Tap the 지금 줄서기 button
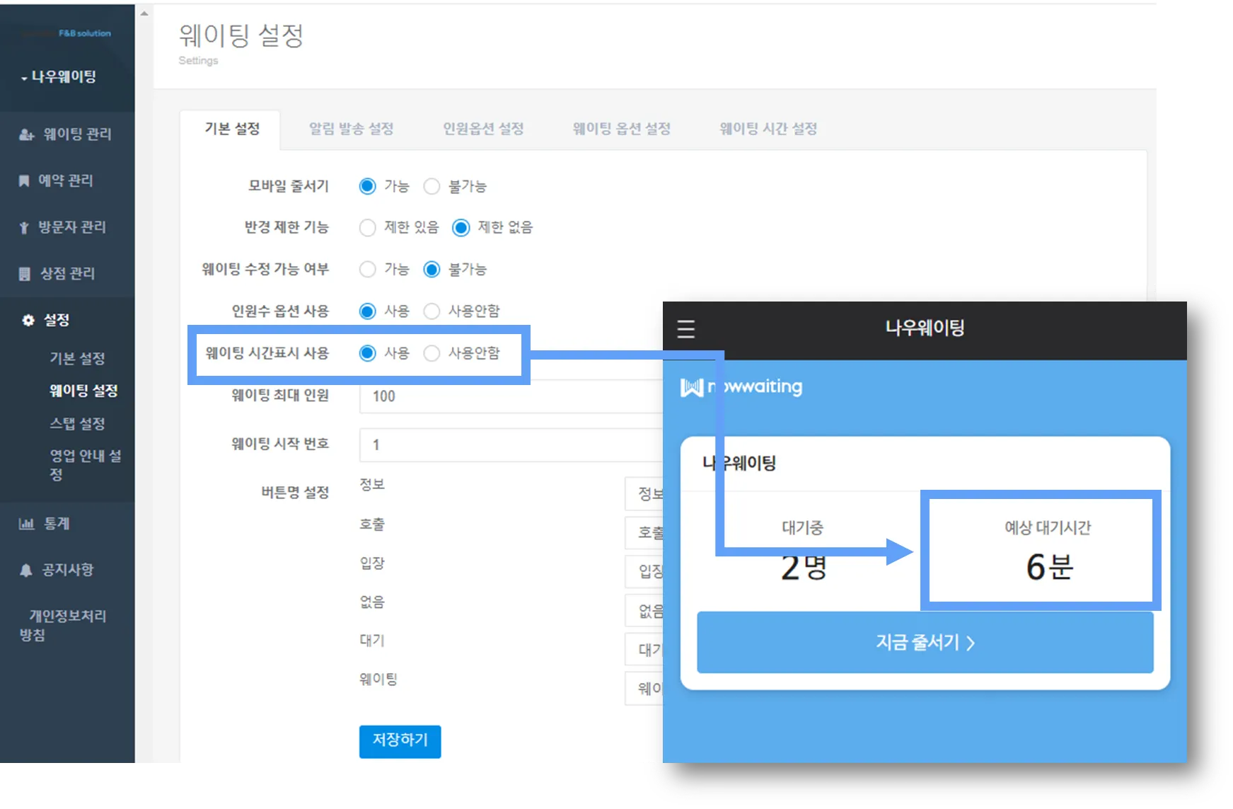The image size is (1233, 809). tap(925, 643)
